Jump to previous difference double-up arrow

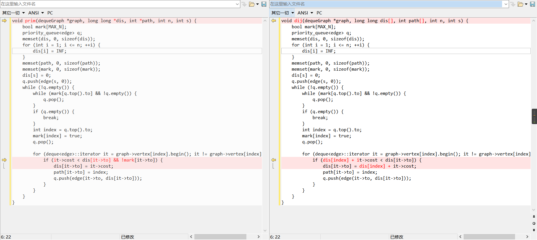pyautogui.click(x=534, y=216)
